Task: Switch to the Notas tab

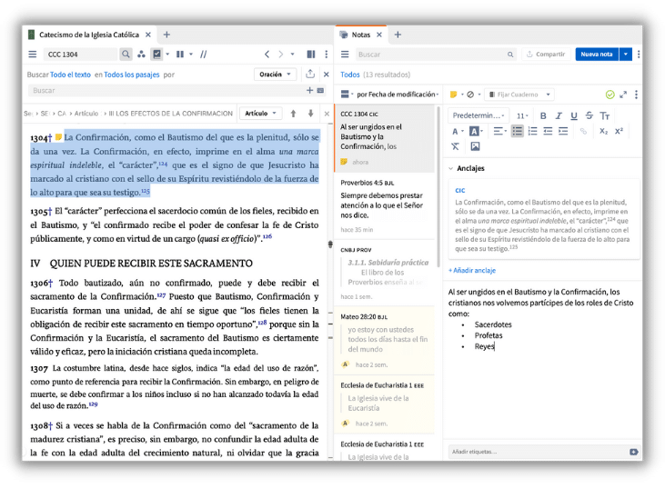Action: [360, 35]
